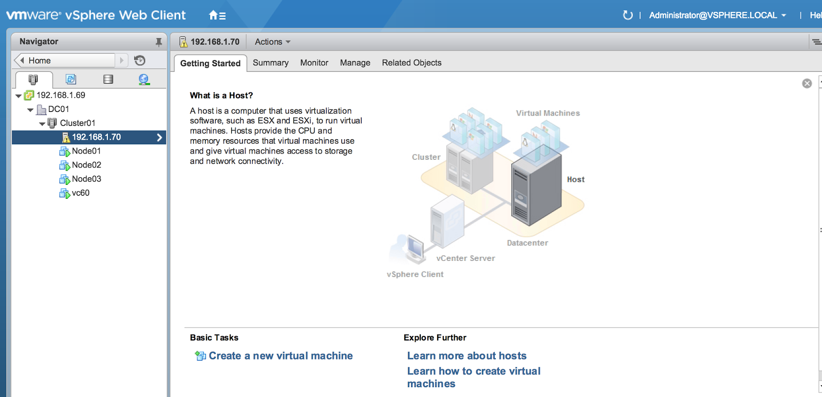This screenshot has height=397, width=822.
Task: Open Learn how to create virtual machines
Action: [474, 377]
